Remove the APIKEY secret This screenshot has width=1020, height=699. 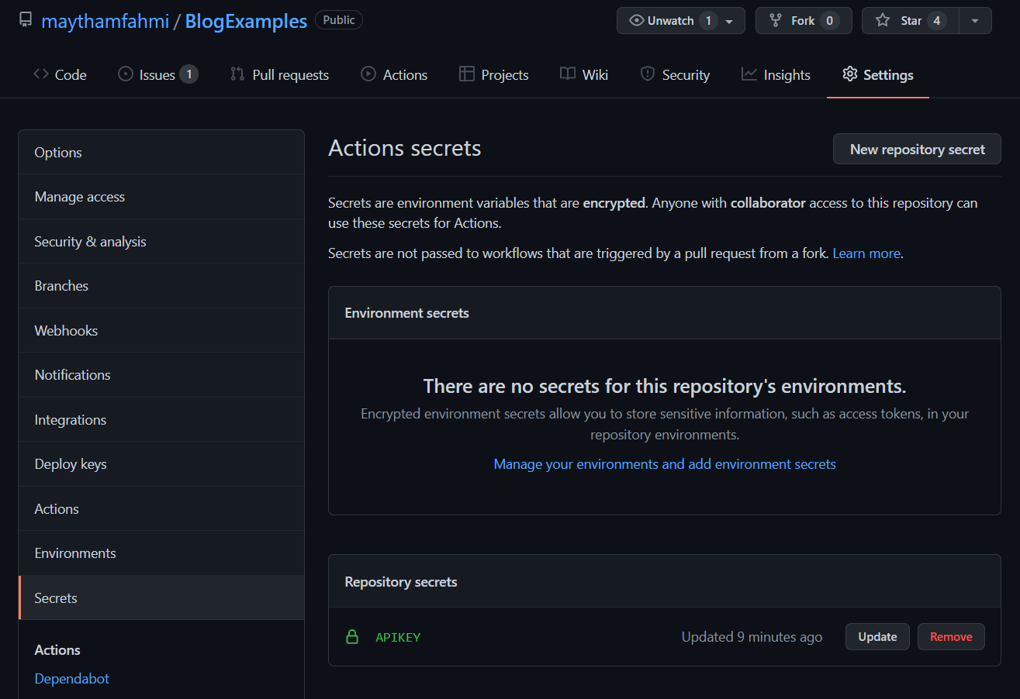click(951, 637)
